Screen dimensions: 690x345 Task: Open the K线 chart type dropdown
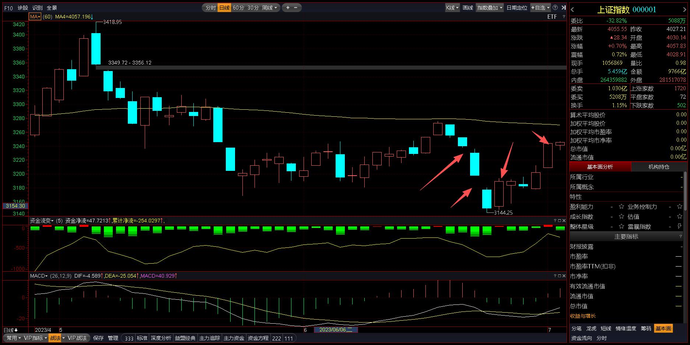pyautogui.click(x=452, y=7)
